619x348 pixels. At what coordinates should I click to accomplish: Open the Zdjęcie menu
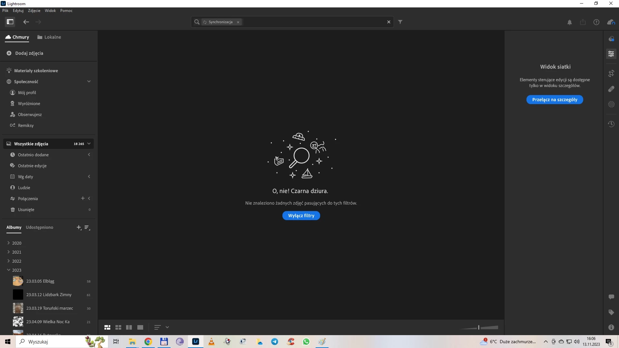pos(34,11)
